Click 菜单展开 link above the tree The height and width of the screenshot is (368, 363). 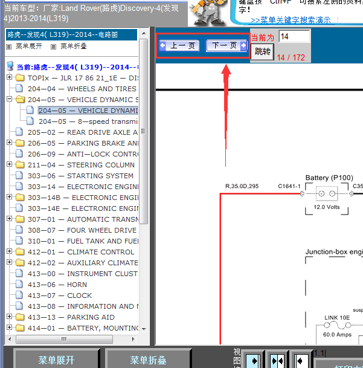pos(29,46)
